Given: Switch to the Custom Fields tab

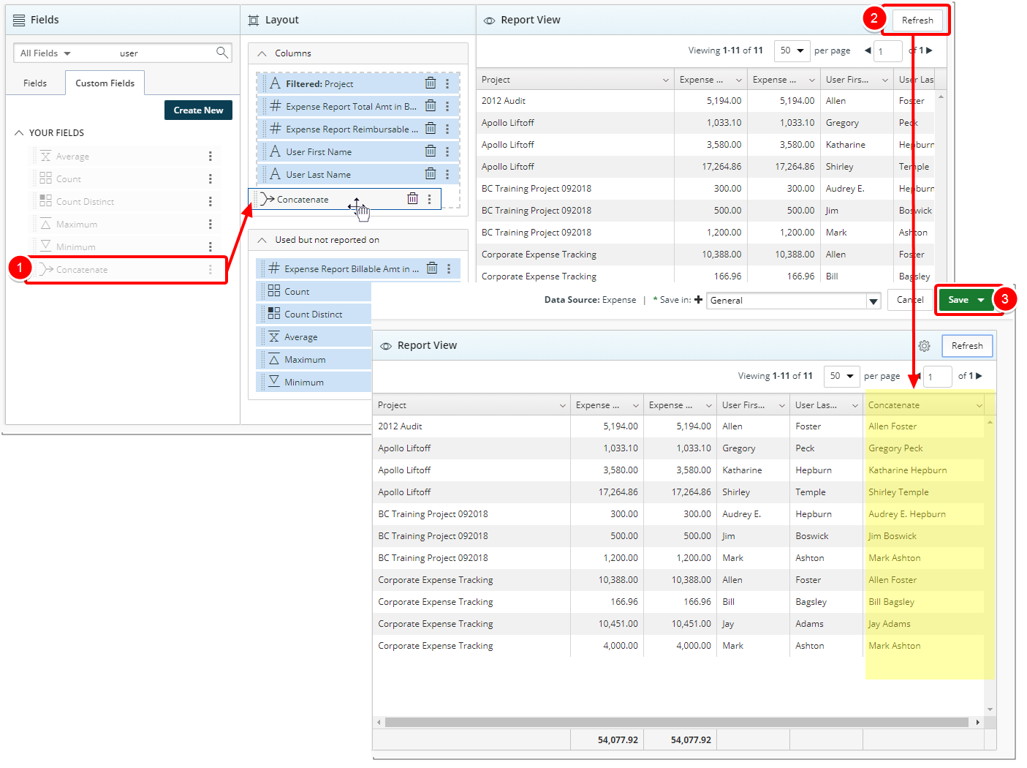Looking at the screenshot, I should tap(105, 83).
